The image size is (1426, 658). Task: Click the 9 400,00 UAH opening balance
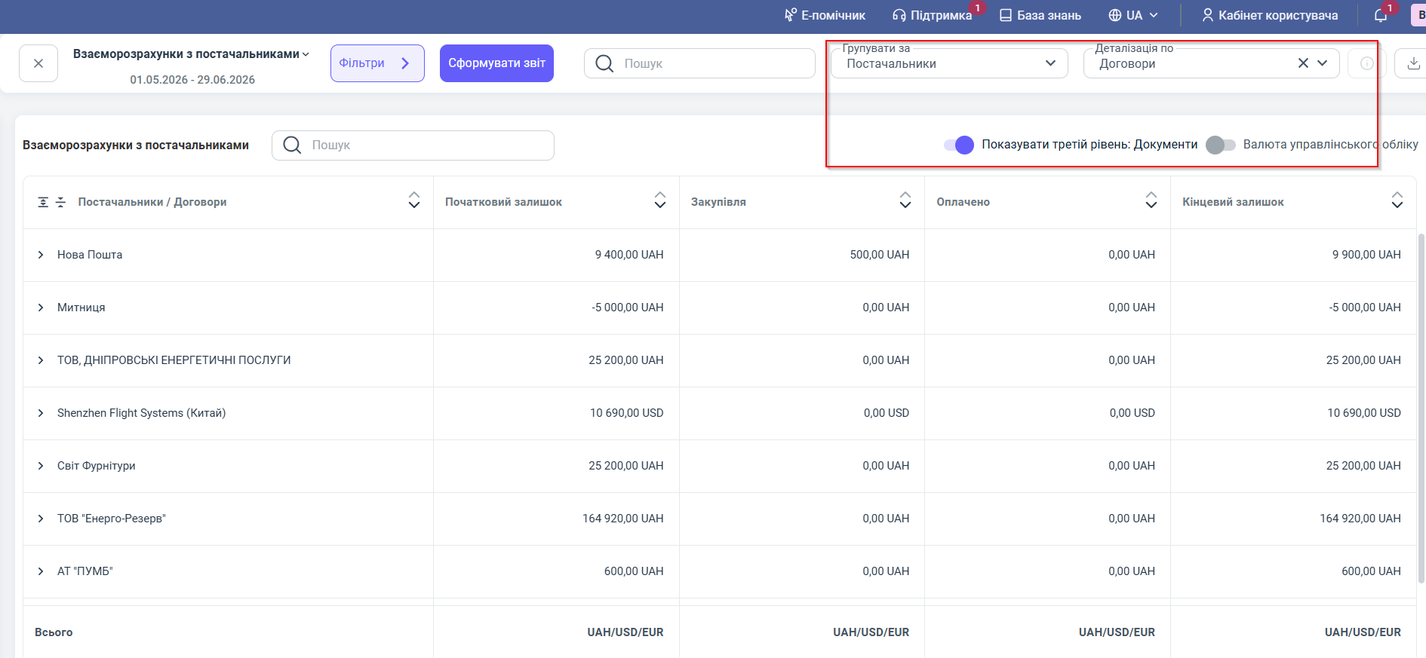(x=629, y=255)
